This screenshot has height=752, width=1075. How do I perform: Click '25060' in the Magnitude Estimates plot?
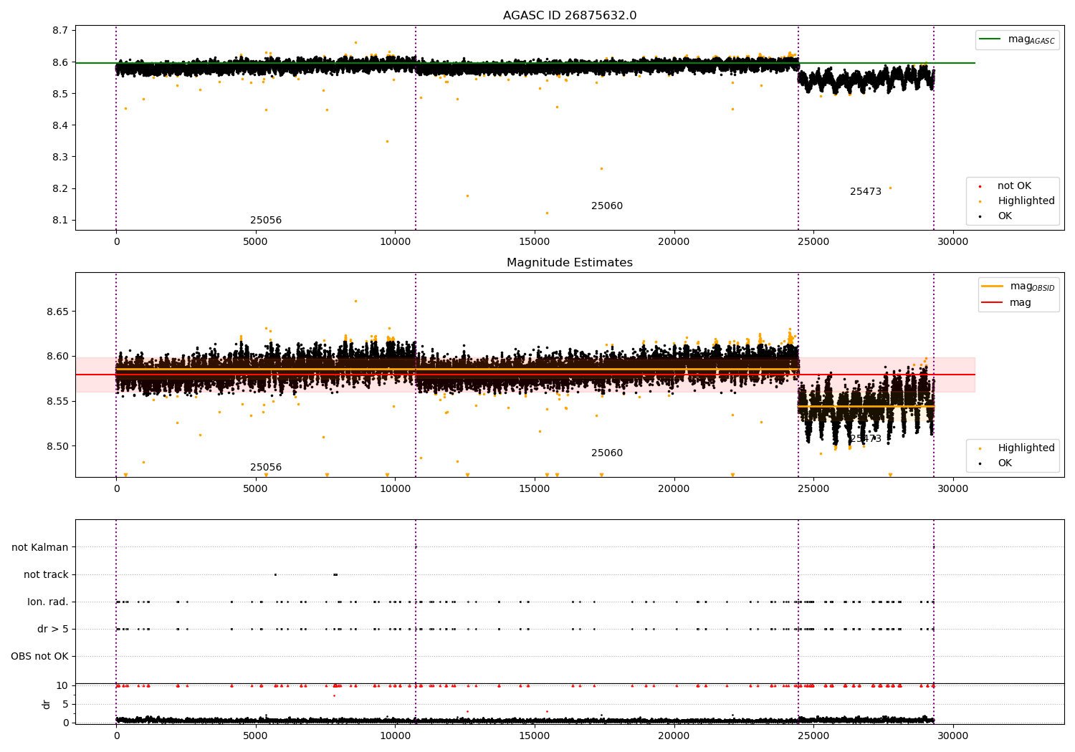(607, 453)
